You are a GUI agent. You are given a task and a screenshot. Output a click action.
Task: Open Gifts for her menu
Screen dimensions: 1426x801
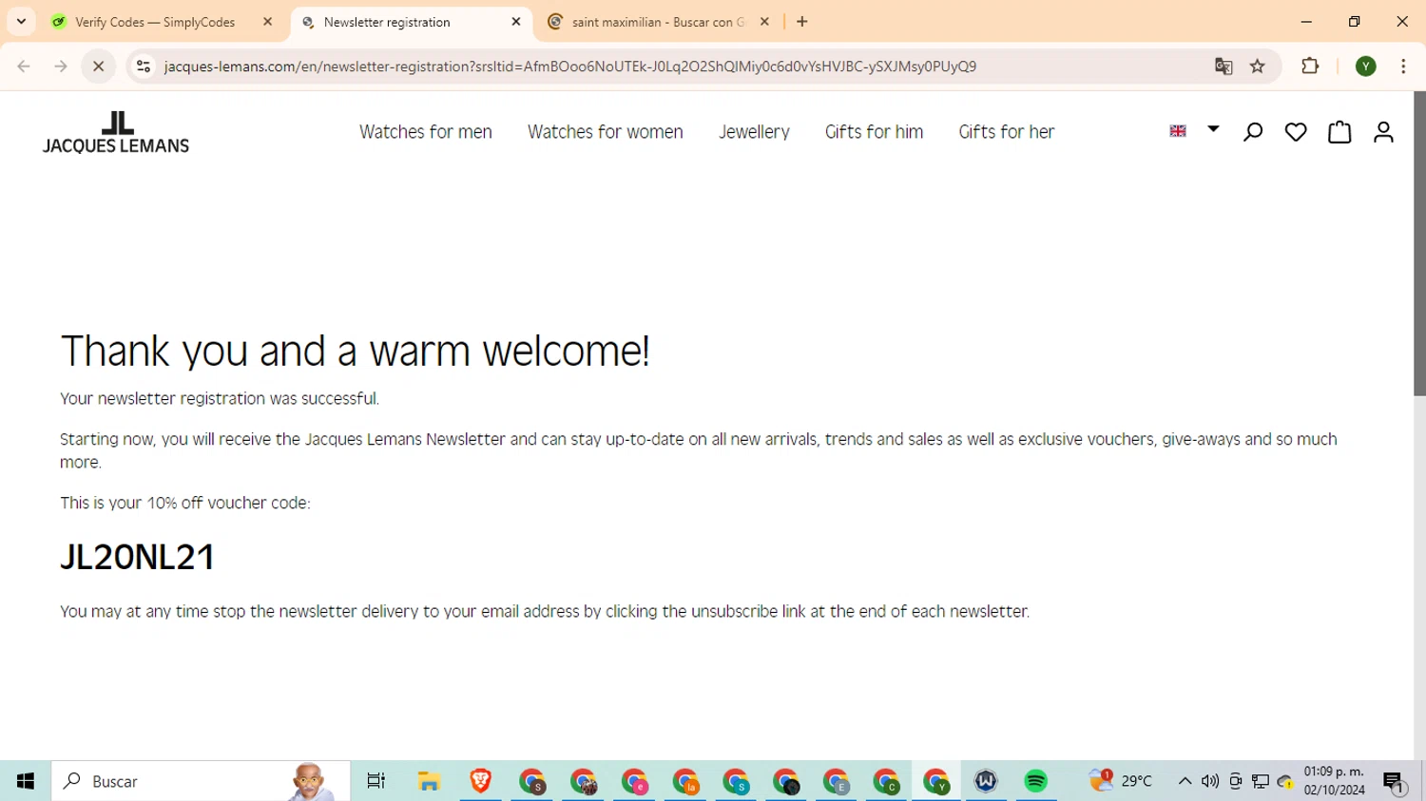pyautogui.click(x=1007, y=132)
